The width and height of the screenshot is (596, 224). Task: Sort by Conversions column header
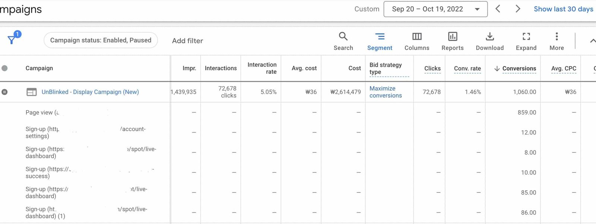point(519,68)
